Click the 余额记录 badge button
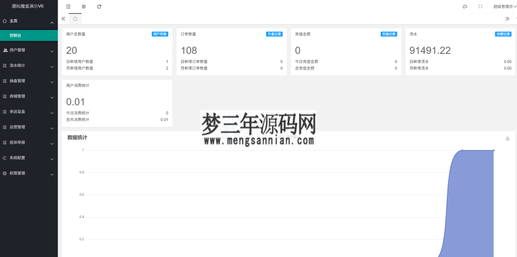 click(x=503, y=34)
